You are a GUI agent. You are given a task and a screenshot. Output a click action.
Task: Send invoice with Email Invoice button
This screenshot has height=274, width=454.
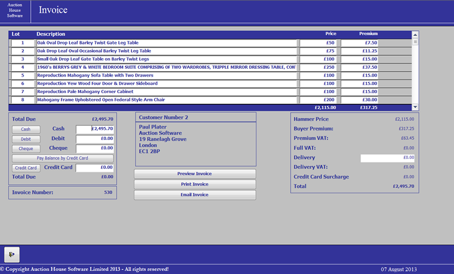[195, 195]
